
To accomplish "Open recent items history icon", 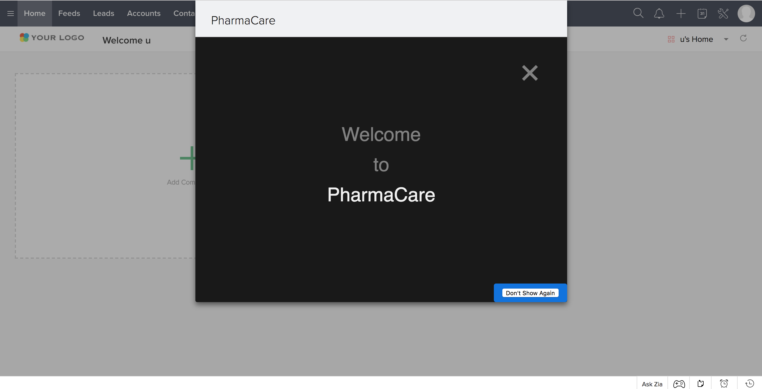I will coord(750,383).
